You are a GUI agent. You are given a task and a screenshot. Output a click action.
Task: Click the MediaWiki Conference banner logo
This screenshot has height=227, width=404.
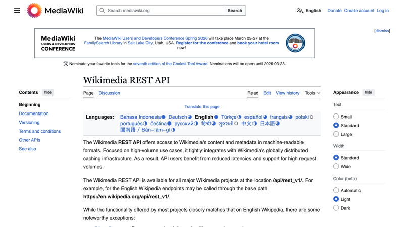(58, 43)
